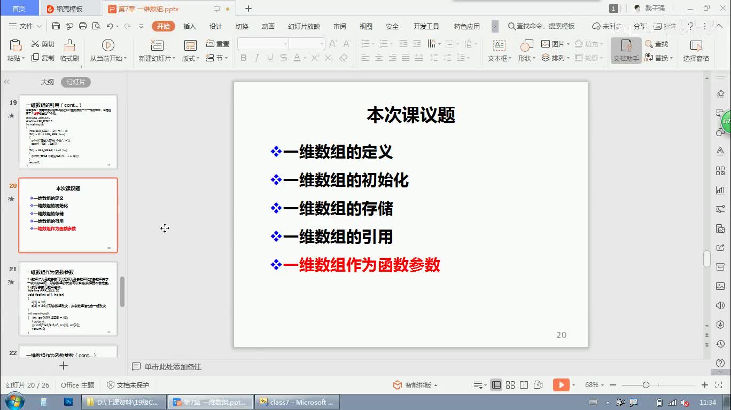The image size is (731, 410).
Task: Click the Format Painter (格式刷) icon
Action: [x=69, y=51]
